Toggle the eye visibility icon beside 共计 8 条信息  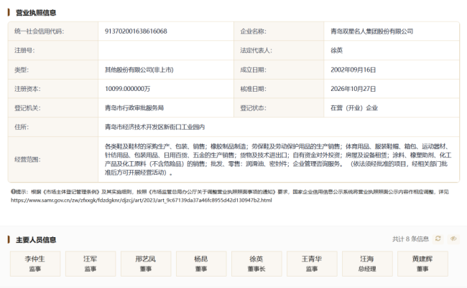click(x=453, y=239)
